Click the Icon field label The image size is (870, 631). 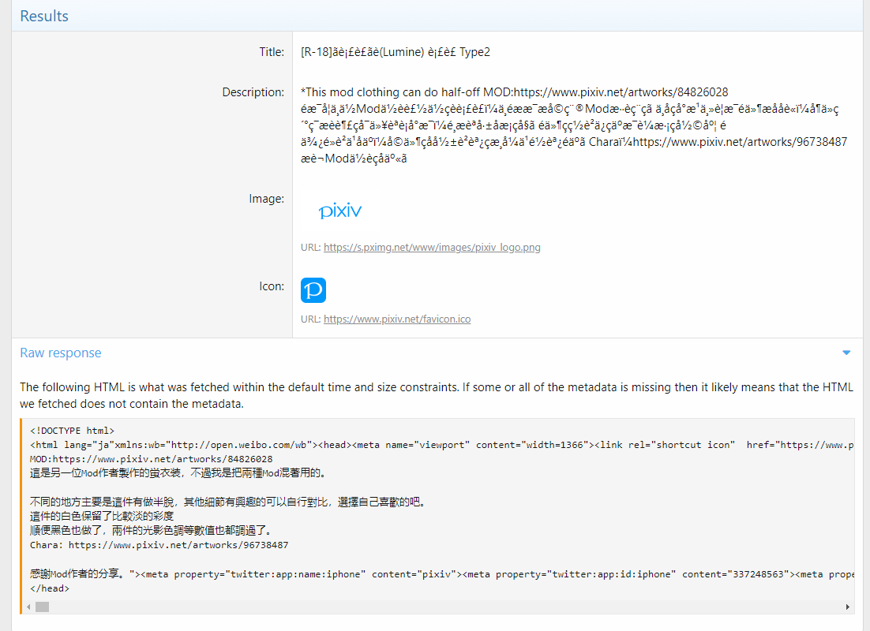point(272,286)
